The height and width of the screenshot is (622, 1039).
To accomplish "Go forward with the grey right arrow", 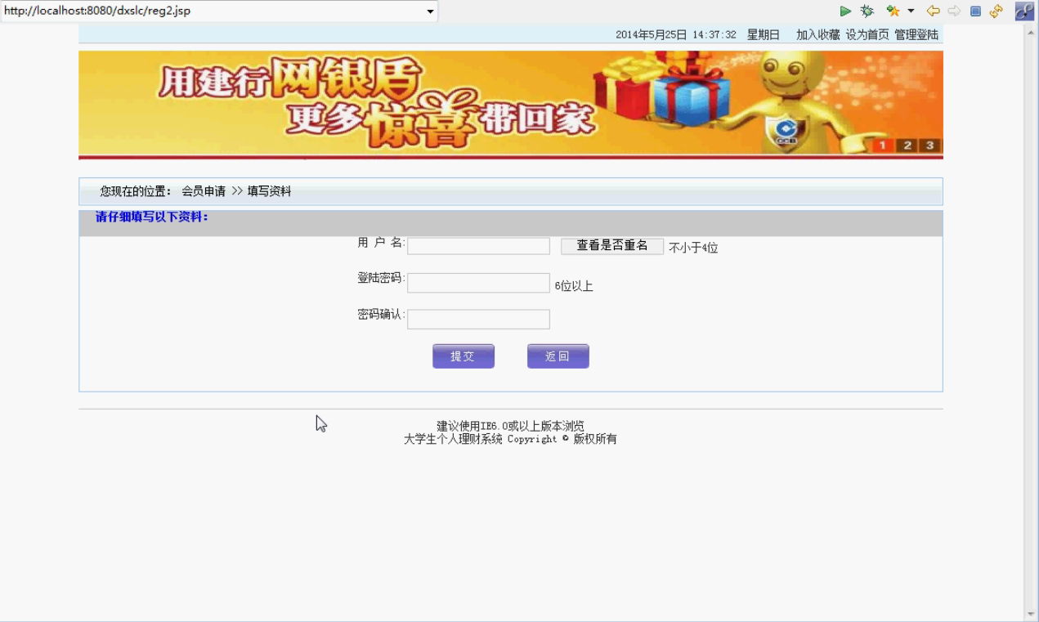I will (954, 11).
